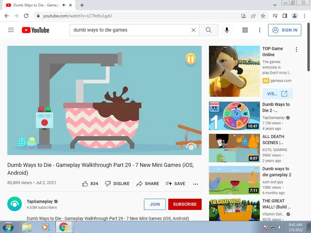Screen dimensions: 311x233
Task: Go back with the browser arrow
Action: pyautogui.click(x=7, y=16)
